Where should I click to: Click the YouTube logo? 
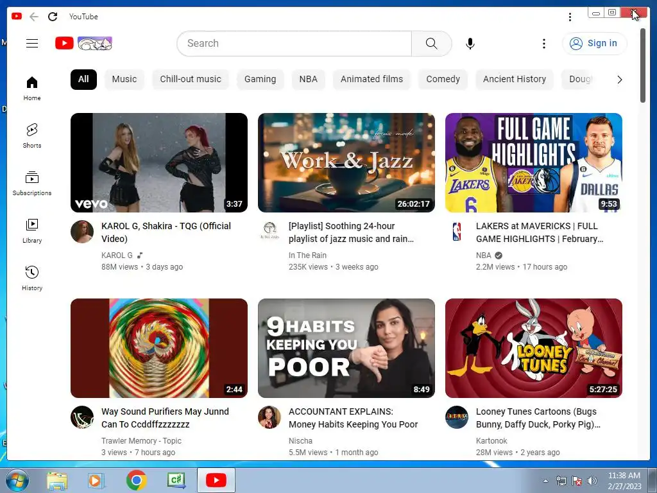(83, 43)
